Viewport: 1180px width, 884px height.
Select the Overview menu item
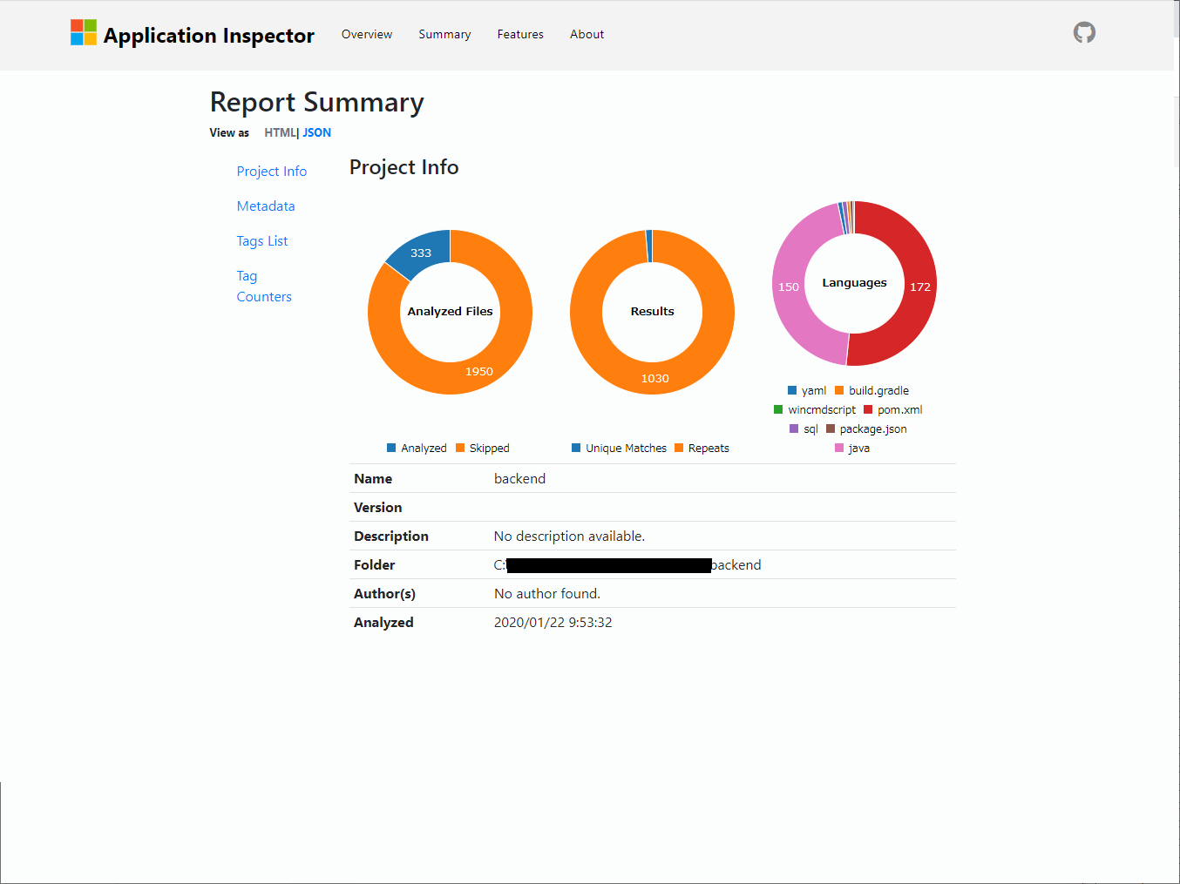point(366,34)
